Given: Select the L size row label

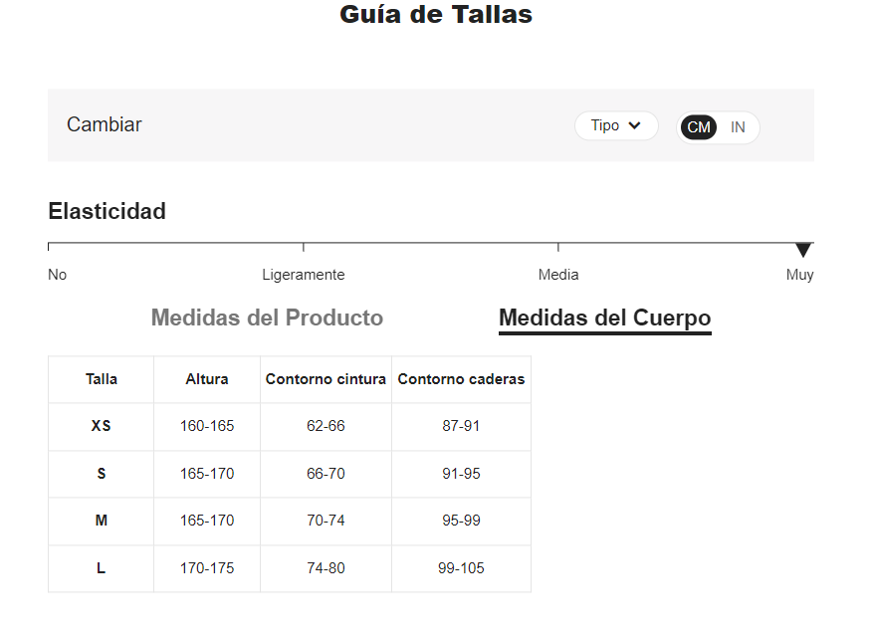Looking at the screenshot, I should (101, 568).
